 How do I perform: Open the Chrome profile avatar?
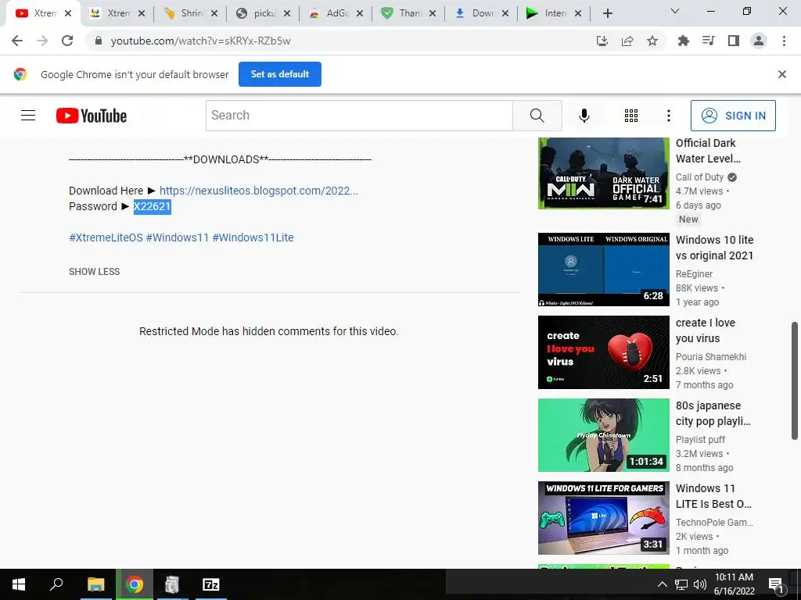759,41
